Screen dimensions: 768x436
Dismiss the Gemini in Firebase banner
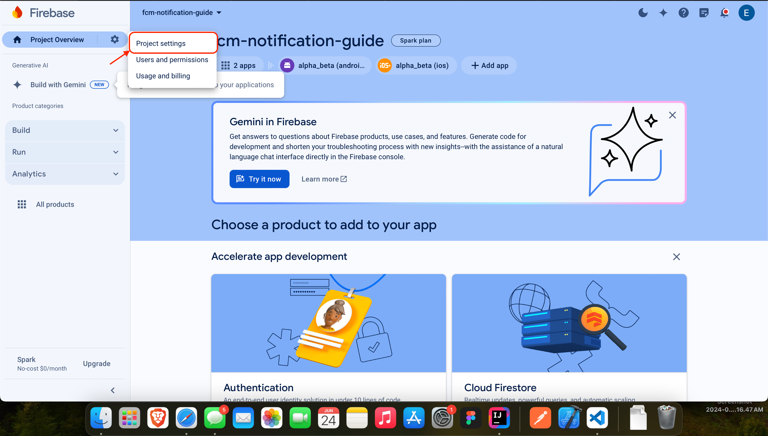[672, 115]
